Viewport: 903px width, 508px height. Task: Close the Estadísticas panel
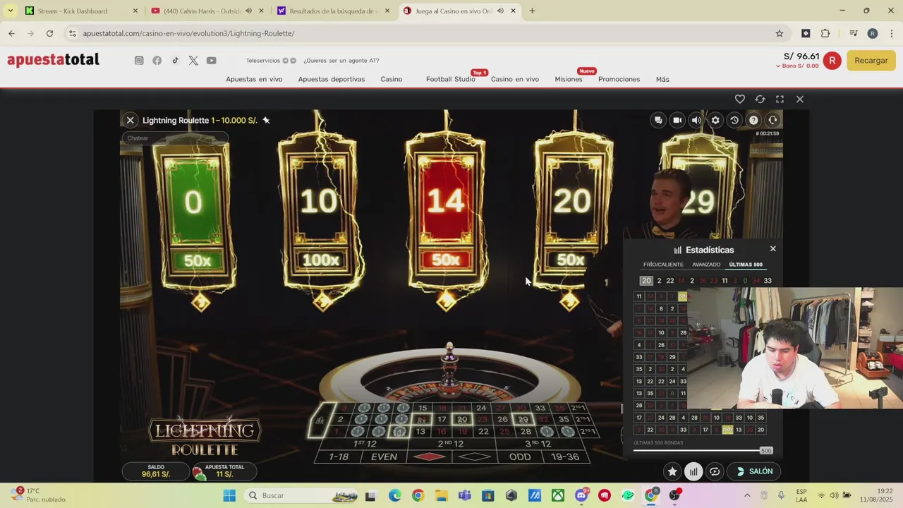click(772, 248)
